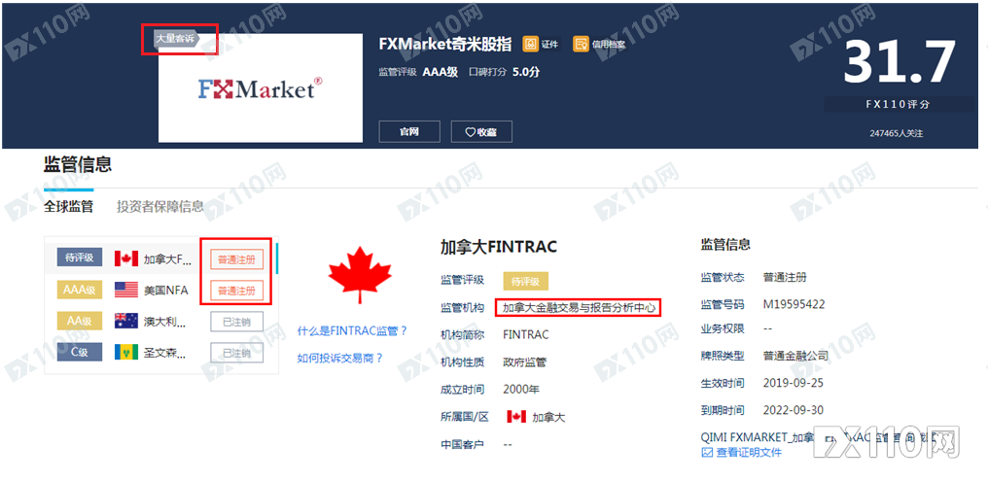Screen dimensions: 988x481
Task: Click the C级 badge in the list
Action: pyautogui.click(x=80, y=352)
